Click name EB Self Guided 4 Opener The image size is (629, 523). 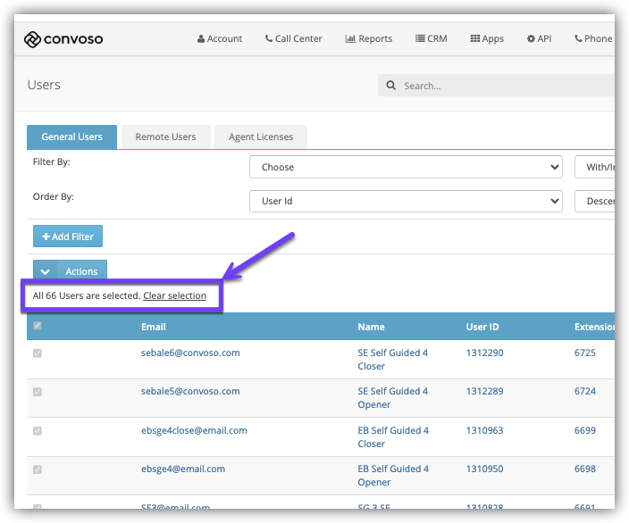(x=393, y=476)
